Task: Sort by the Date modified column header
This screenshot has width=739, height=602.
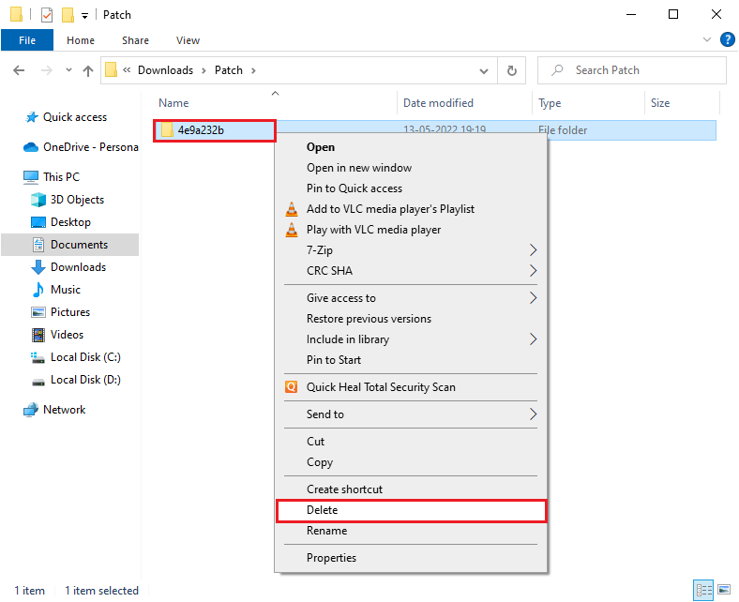Action: click(438, 103)
